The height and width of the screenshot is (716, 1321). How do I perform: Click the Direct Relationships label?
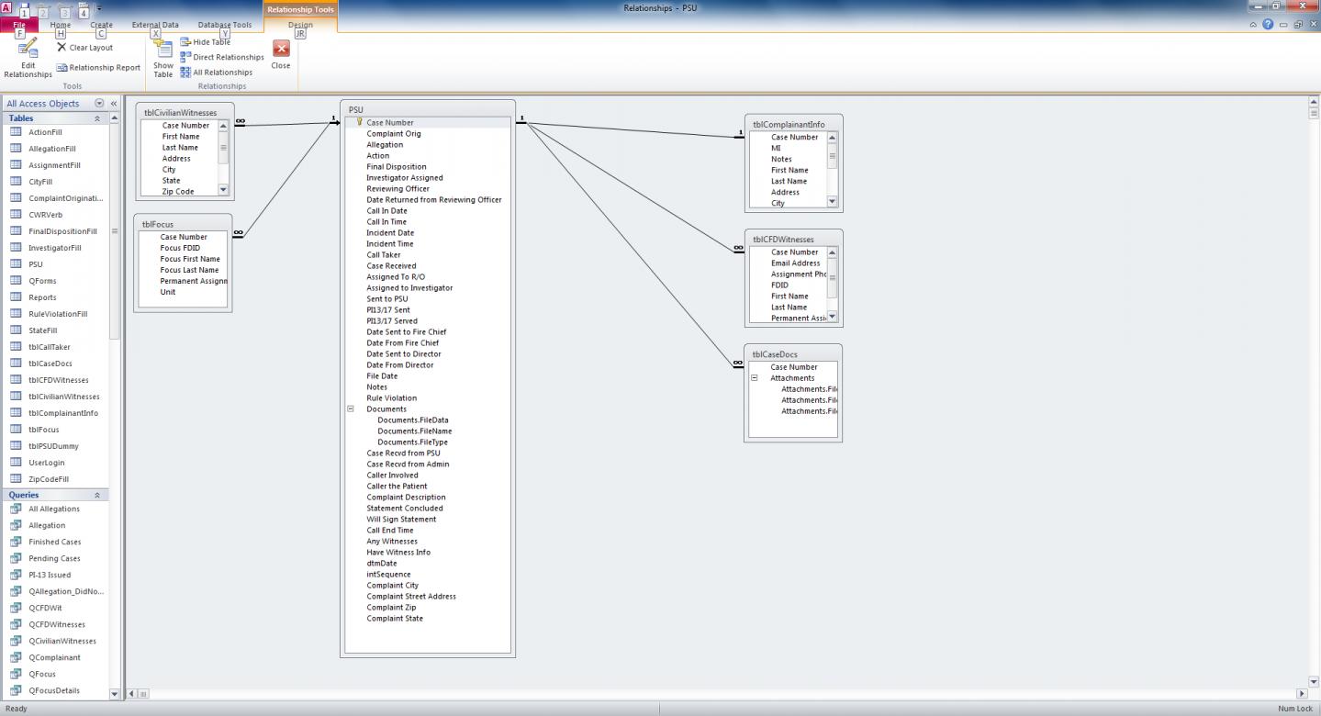pyautogui.click(x=229, y=57)
